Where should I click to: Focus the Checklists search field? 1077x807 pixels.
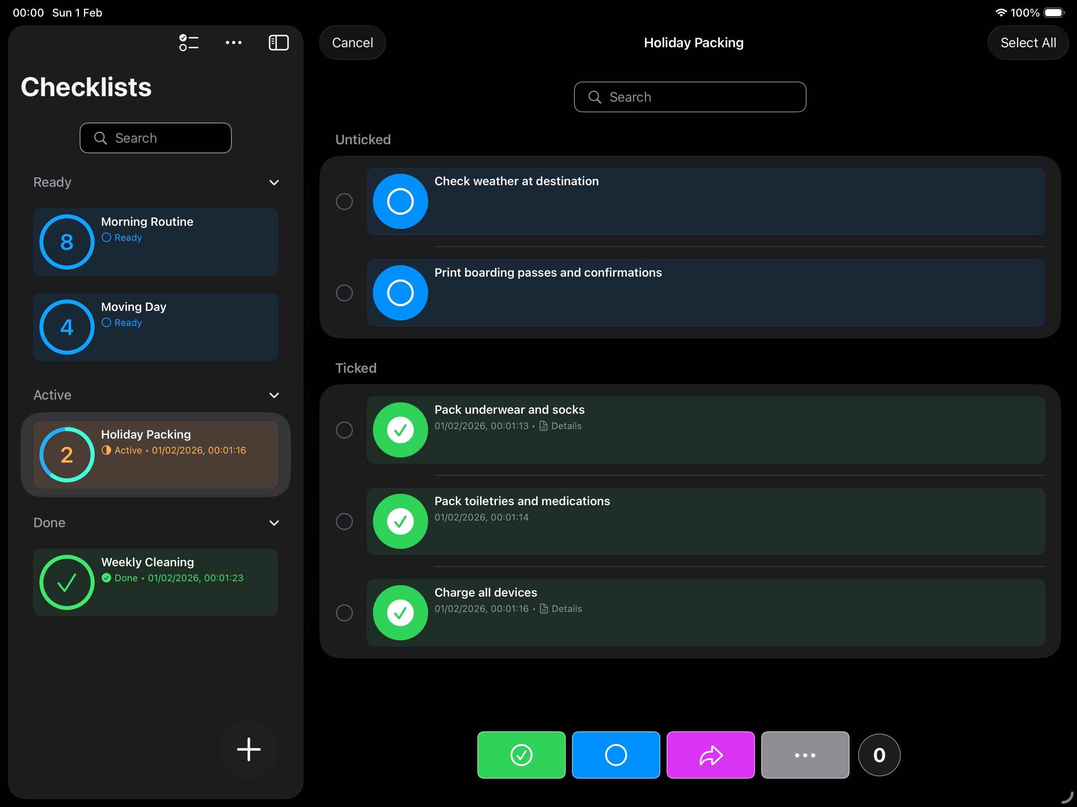click(x=156, y=138)
